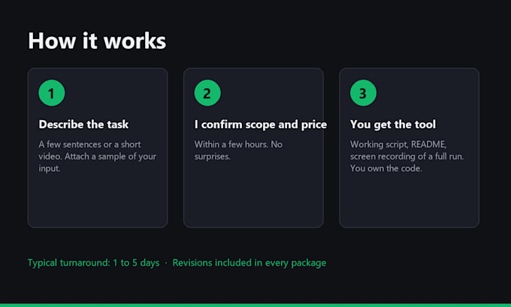Viewport: 511px width, 307px height.
Task: Click the green bar at page bottom
Action: 255,305
